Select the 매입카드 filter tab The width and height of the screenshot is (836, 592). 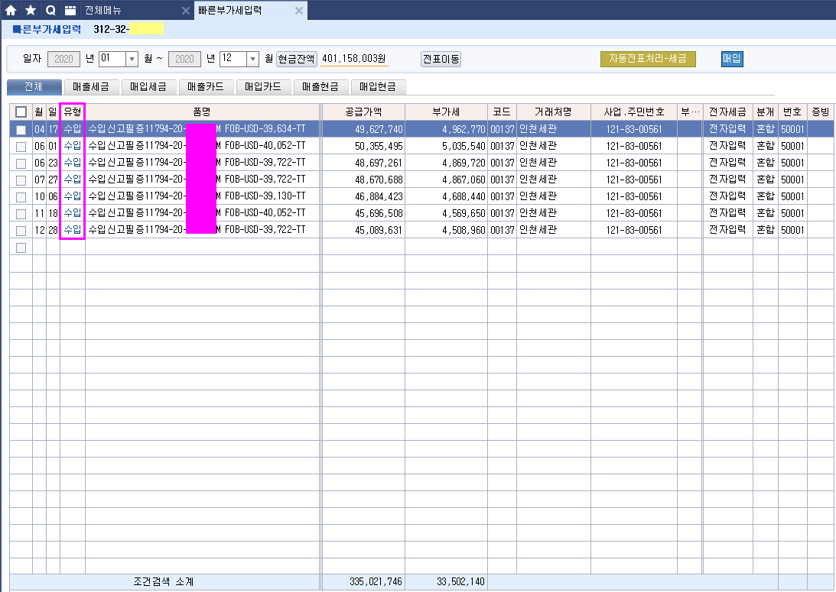click(262, 87)
